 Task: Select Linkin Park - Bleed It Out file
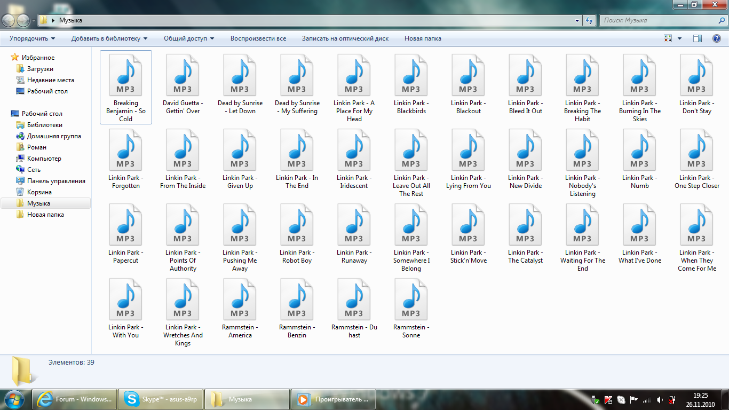click(525, 84)
